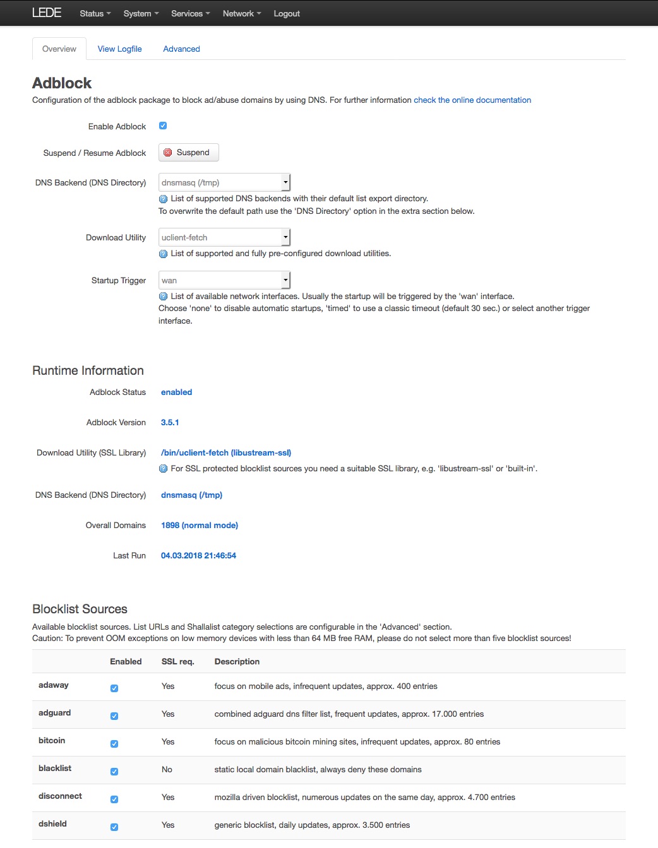Click info icon under Startup Trigger dropdown

pyautogui.click(x=163, y=297)
